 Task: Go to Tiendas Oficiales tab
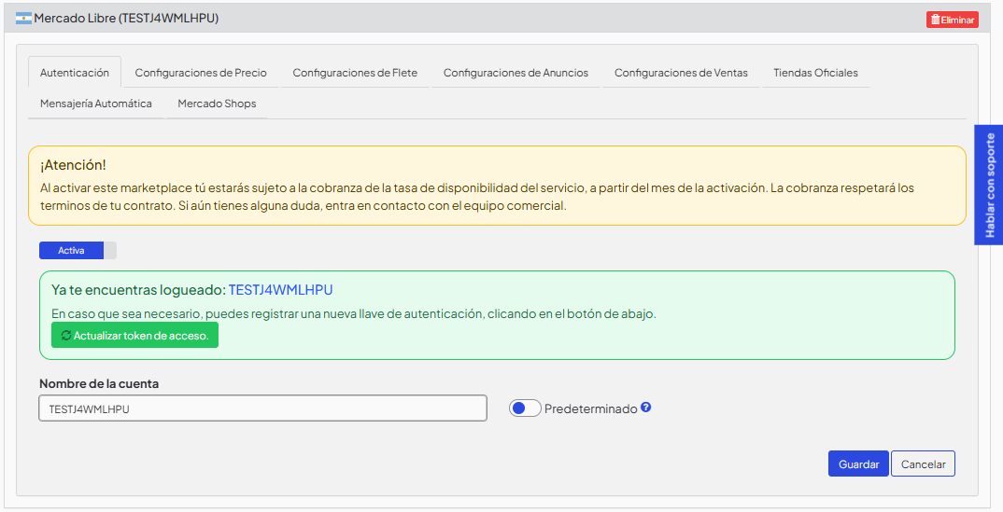click(x=815, y=73)
